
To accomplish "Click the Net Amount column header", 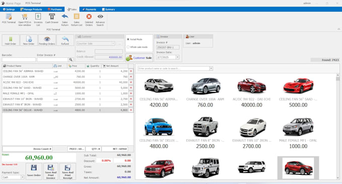I will [115, 66].
